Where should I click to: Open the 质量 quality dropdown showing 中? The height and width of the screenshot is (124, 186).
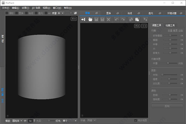pyautogui.click(x=61, y=13)
